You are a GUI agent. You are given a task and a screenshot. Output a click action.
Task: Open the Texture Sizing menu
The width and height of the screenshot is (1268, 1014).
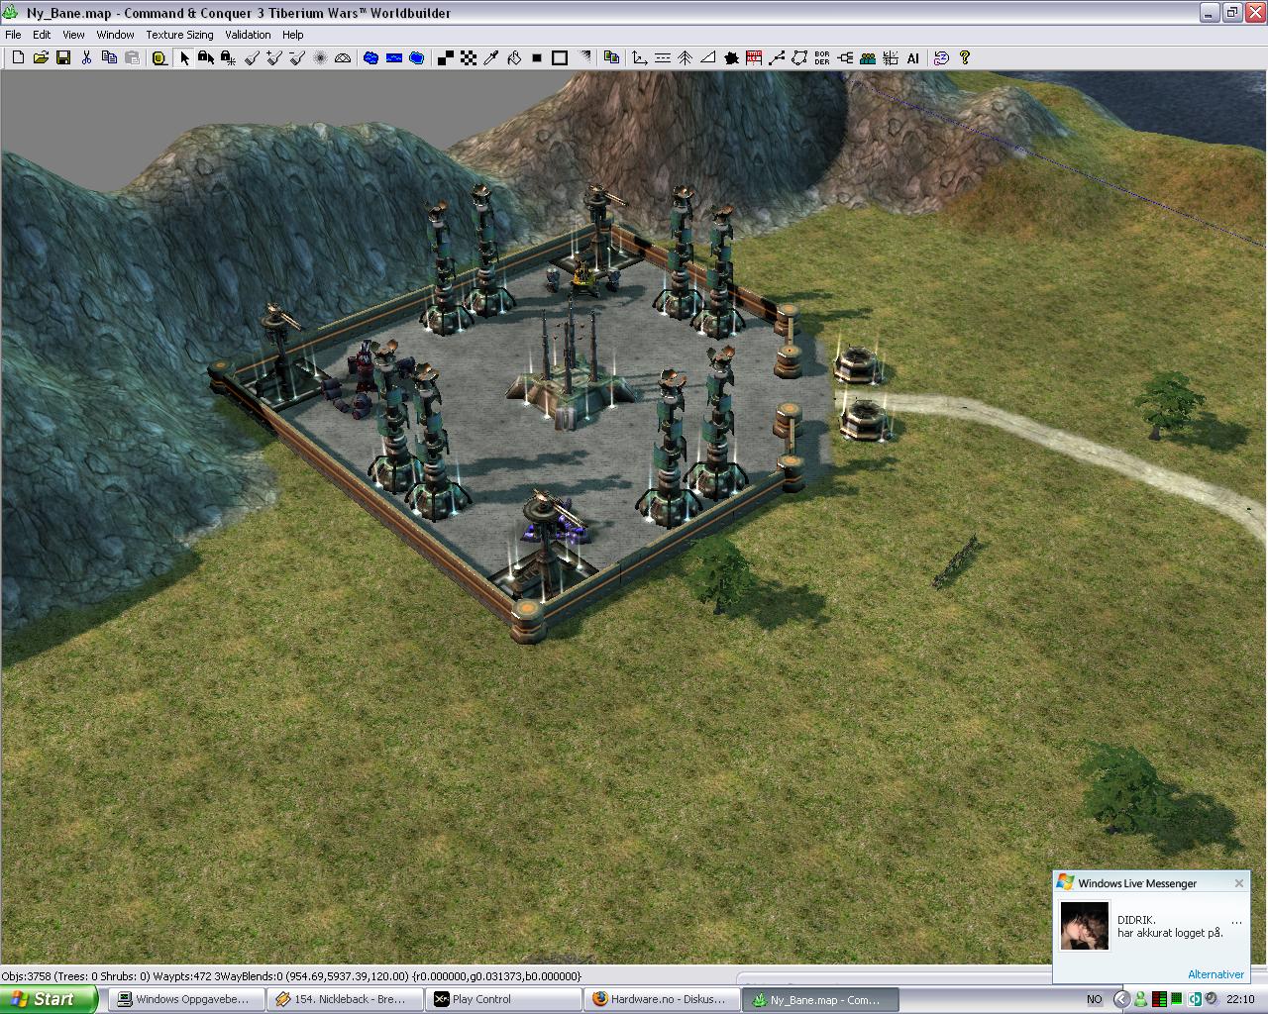point(179,35)
